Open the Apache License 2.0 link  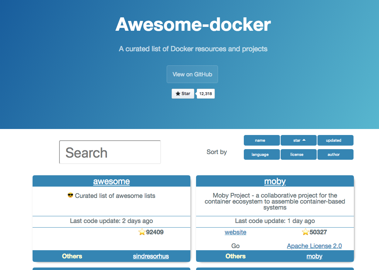pyautogui.click(x=314, y=246)
